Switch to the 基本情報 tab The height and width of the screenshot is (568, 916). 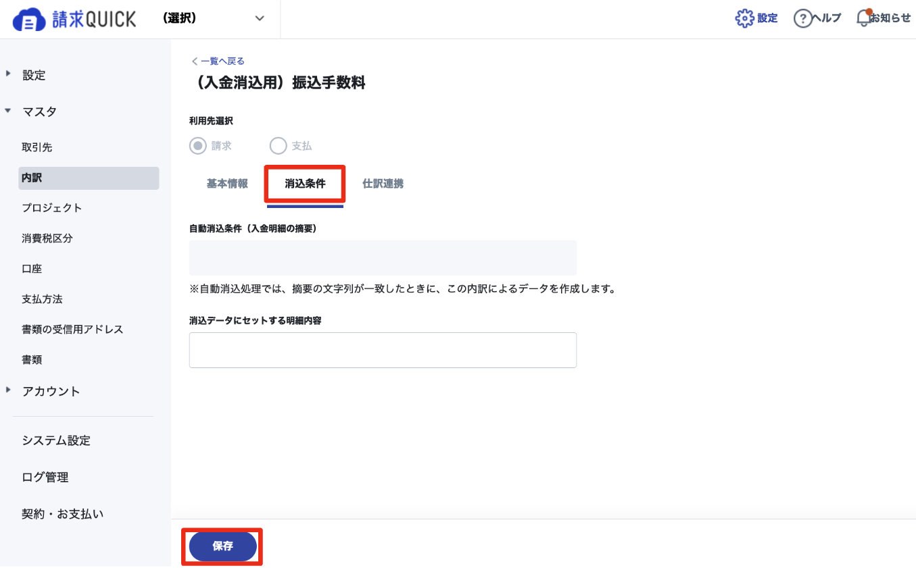click(227, 184)
